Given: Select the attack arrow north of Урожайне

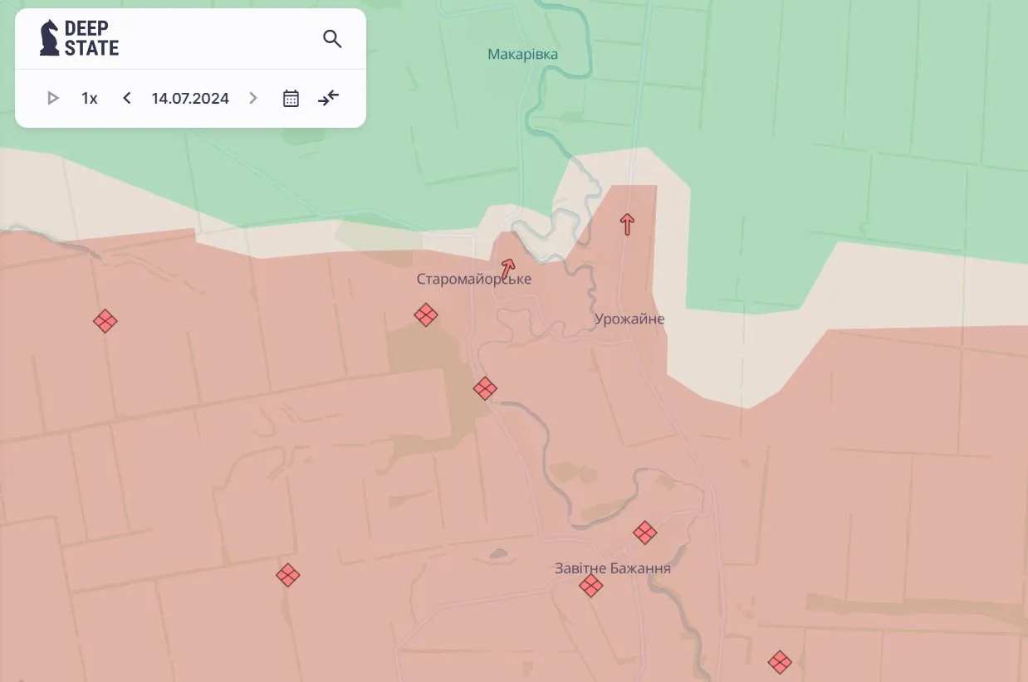Looking at the screenshot, I should [627, 223].
